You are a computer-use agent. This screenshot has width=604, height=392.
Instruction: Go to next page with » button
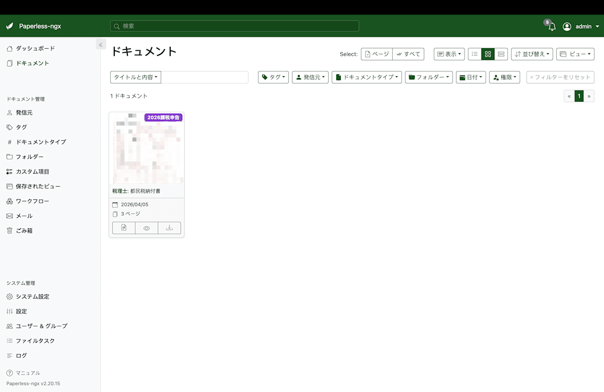tap(589, 96)
